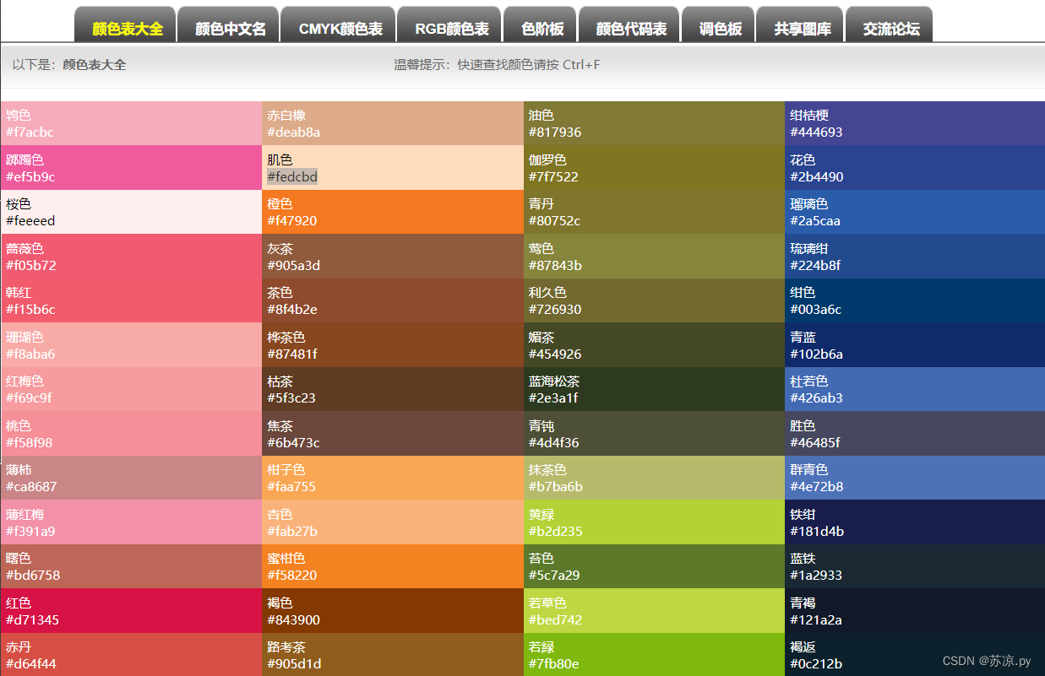The height and width of the screenshot is (676, 1045).
Task: Switch to the 颜色中文名 tab
Action: pyautogui.click(x=230, y=24)
